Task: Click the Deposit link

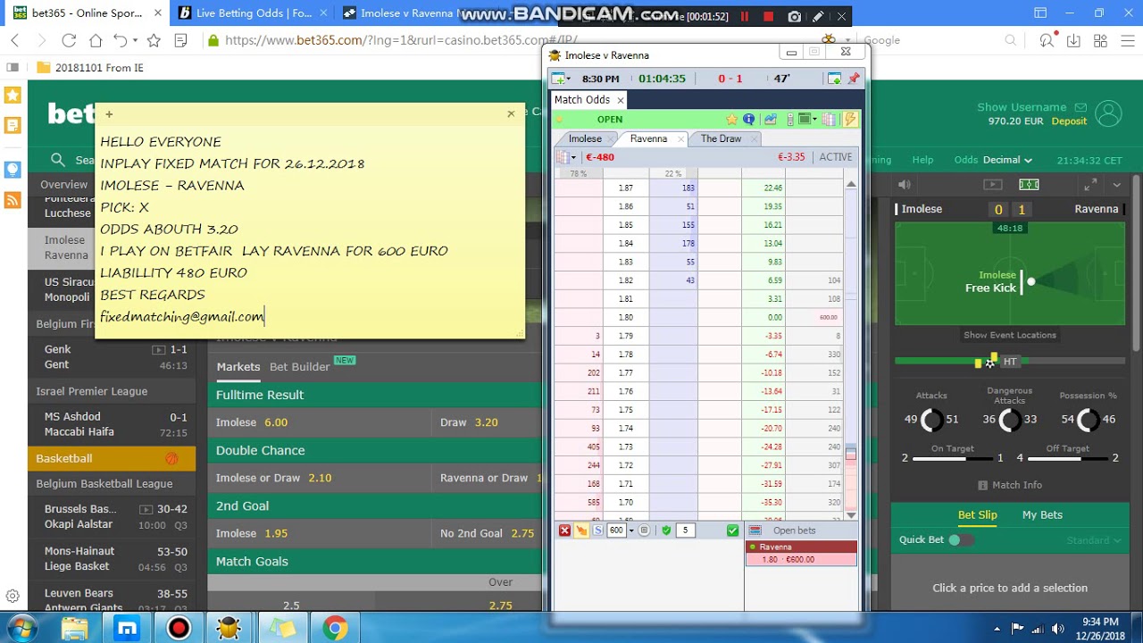Action: point(1069,121)
